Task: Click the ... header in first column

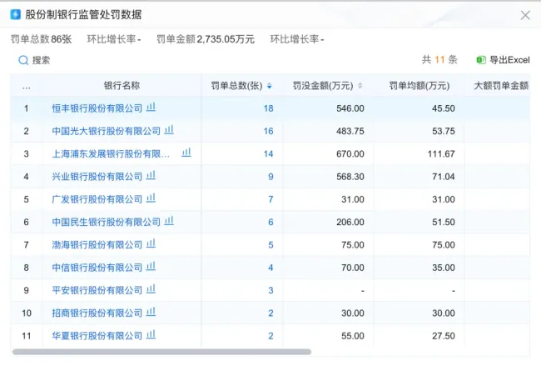Action: coord(27,87)
